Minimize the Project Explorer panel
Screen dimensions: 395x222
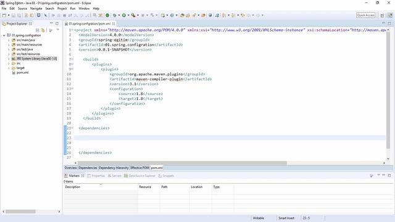51,23
